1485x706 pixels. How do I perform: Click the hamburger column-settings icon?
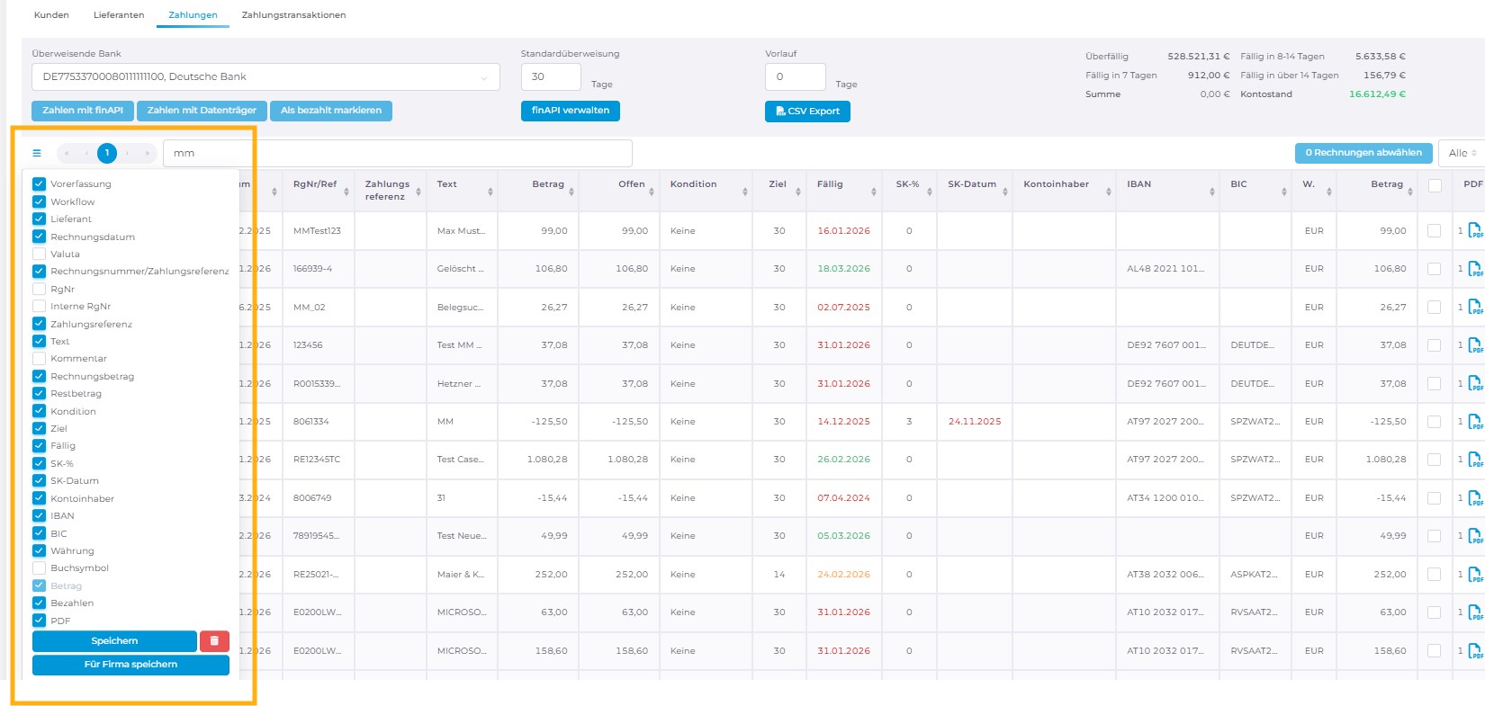coord(37,153)
